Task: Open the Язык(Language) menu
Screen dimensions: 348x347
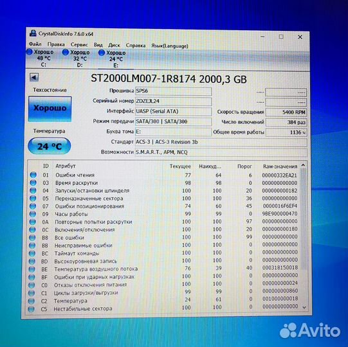Action: pyautogui.click(x=170, y=46)
